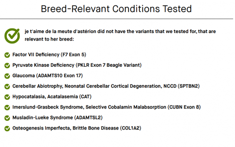Click the checkmark icon beside Cerebellar Abiotrophy

click(x=7, y=86)
